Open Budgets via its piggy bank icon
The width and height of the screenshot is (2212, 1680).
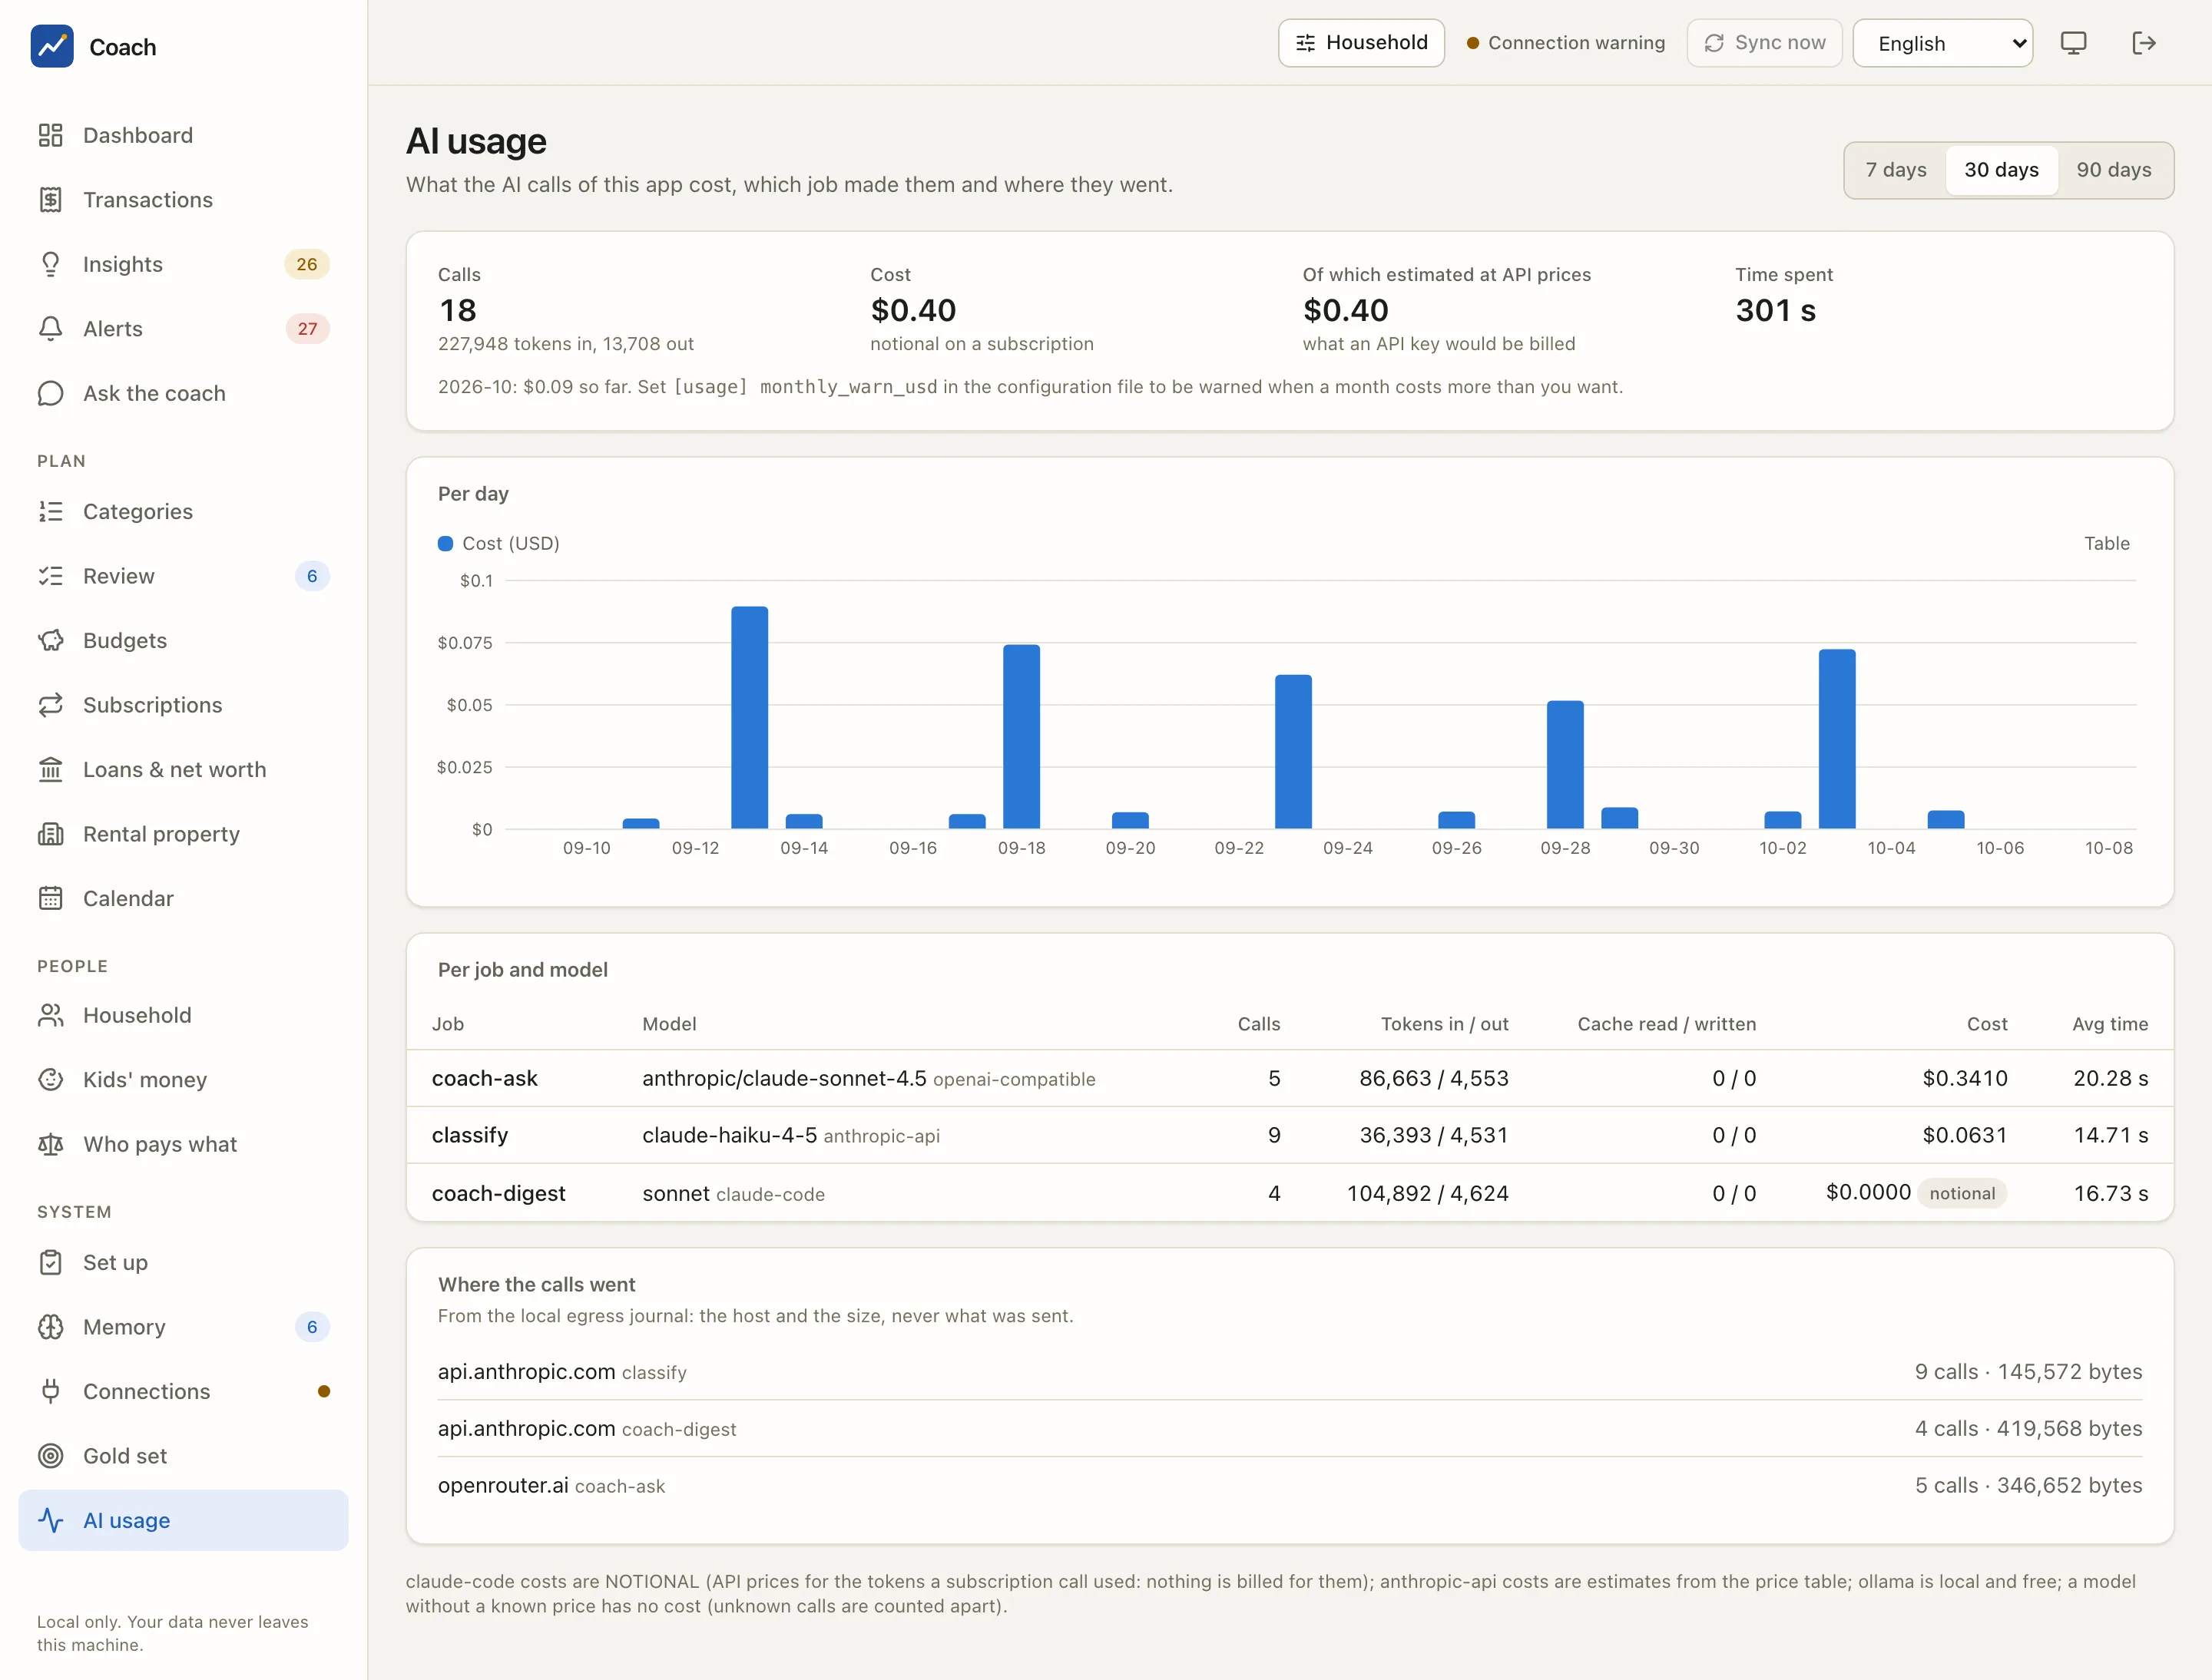tap(51, 640)
